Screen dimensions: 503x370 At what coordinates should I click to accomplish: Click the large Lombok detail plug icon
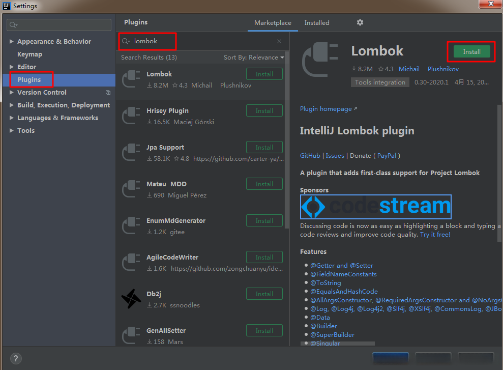pyautogui.click(x=320, y=60)
